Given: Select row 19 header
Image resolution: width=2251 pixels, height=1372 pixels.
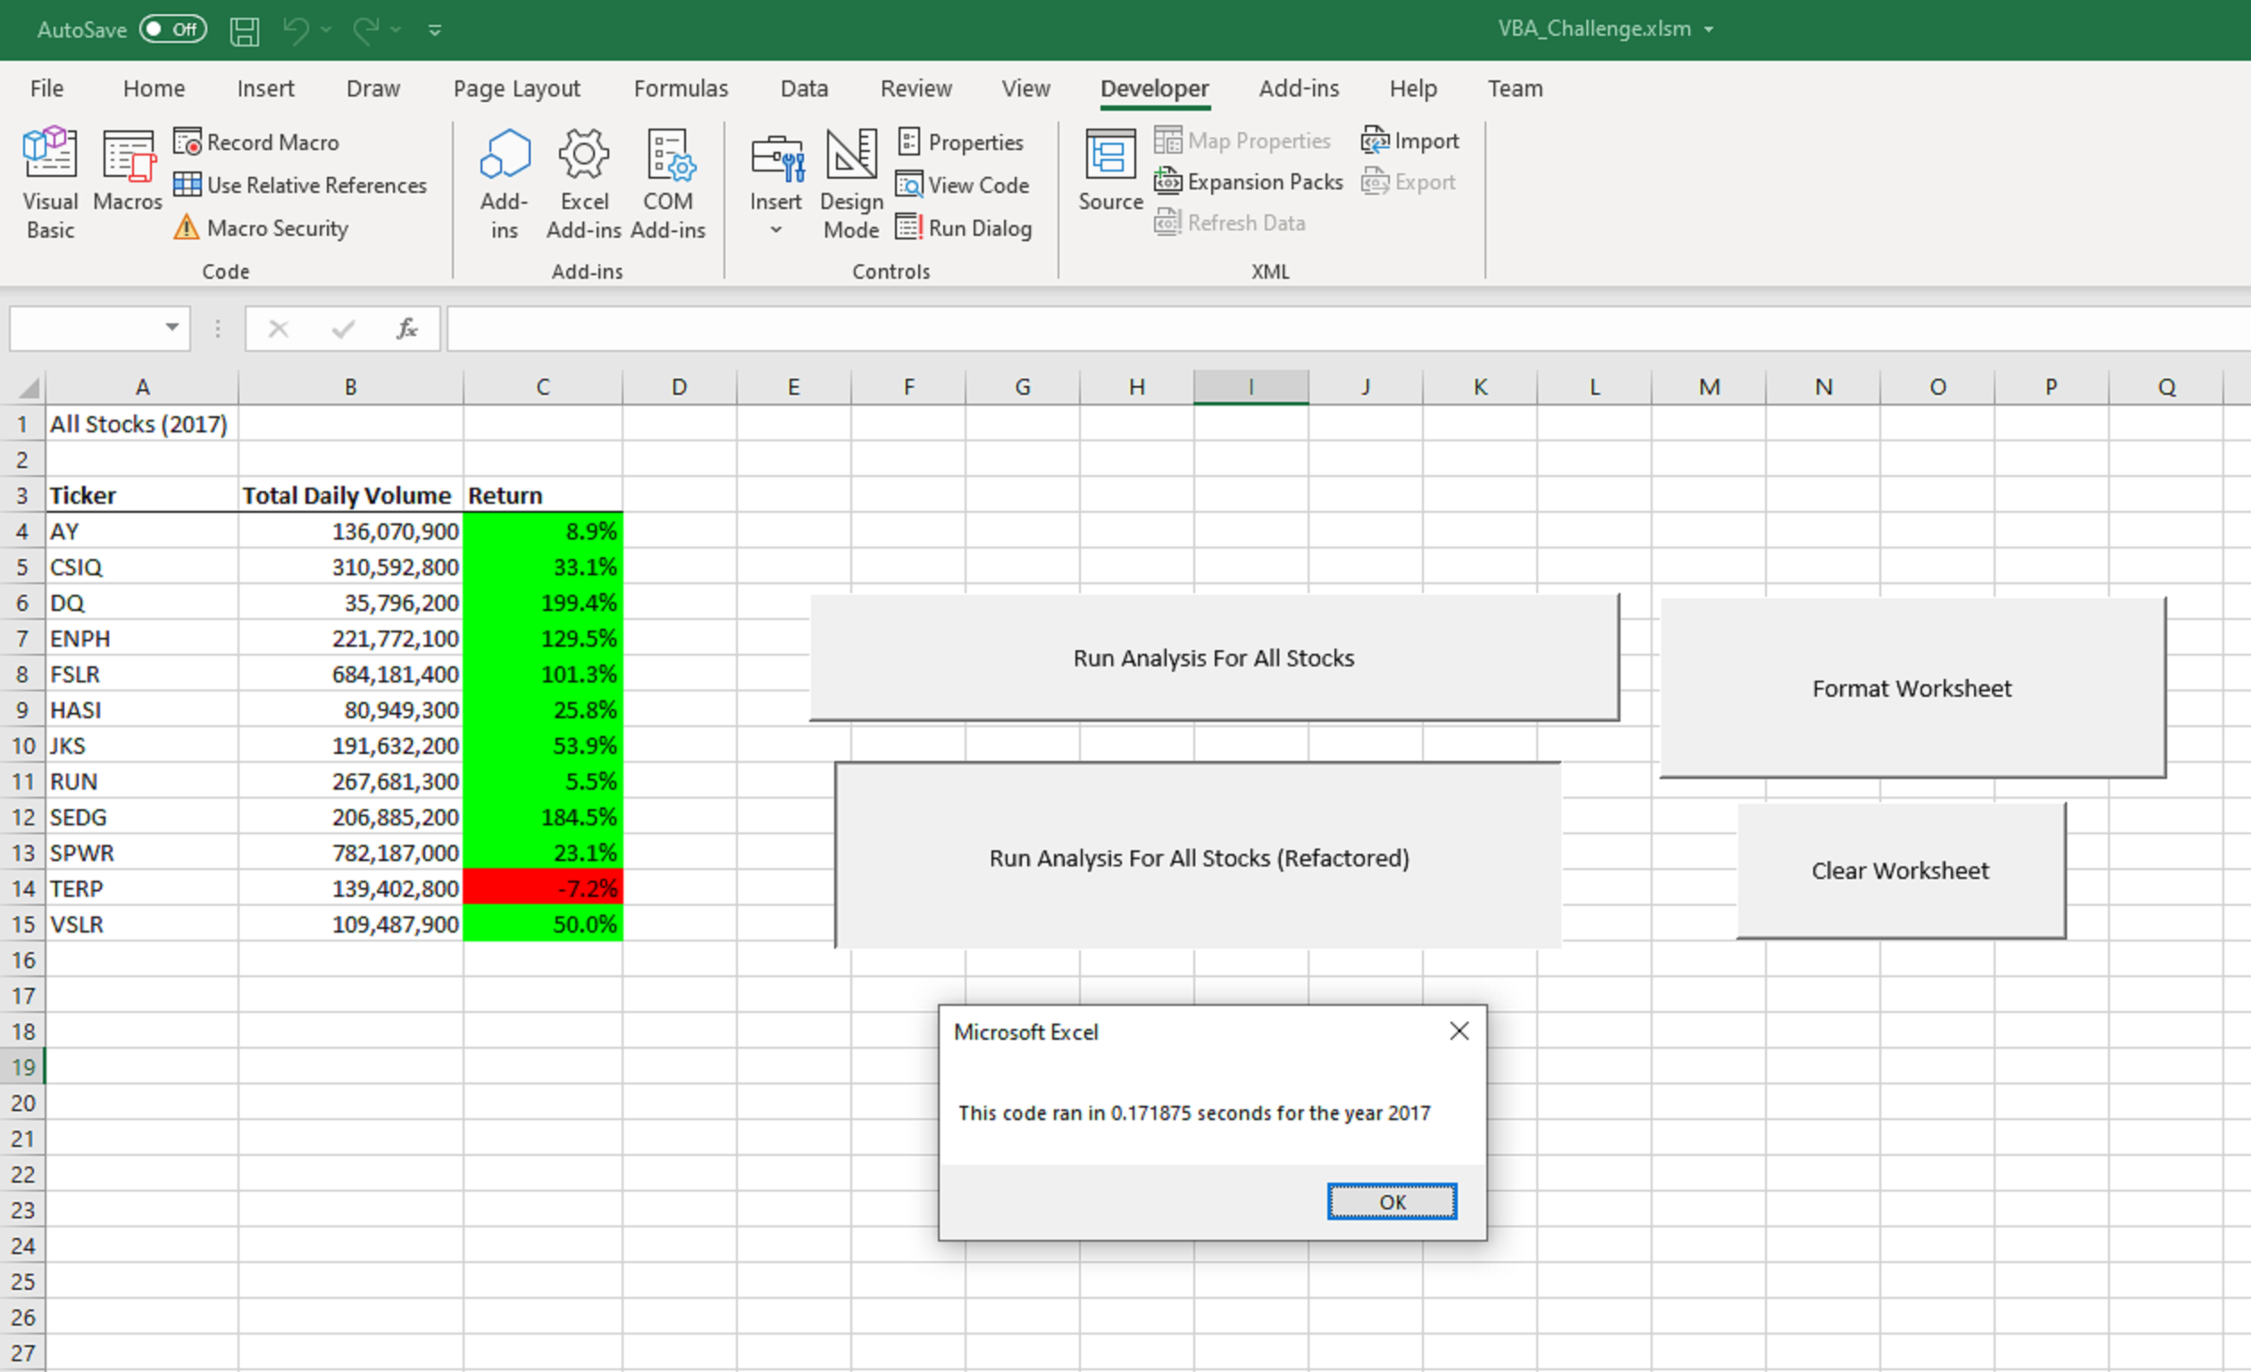Looking at the screenshot, I should click(x=23, y=1067).
